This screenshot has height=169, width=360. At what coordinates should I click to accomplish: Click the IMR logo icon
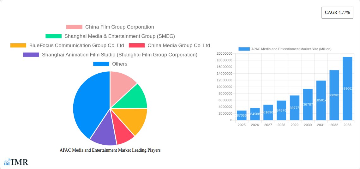click(7, 162)
